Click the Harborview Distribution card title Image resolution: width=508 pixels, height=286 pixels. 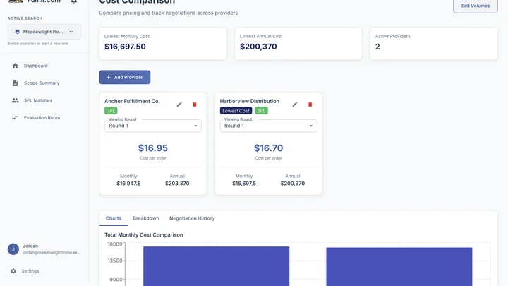coord(250,101)
